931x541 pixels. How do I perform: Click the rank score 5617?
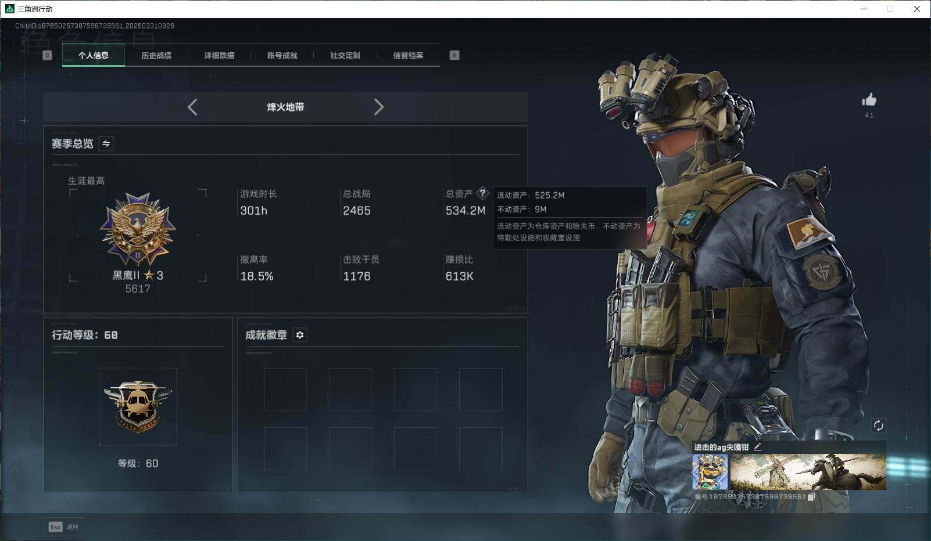[x=138, y=288]
